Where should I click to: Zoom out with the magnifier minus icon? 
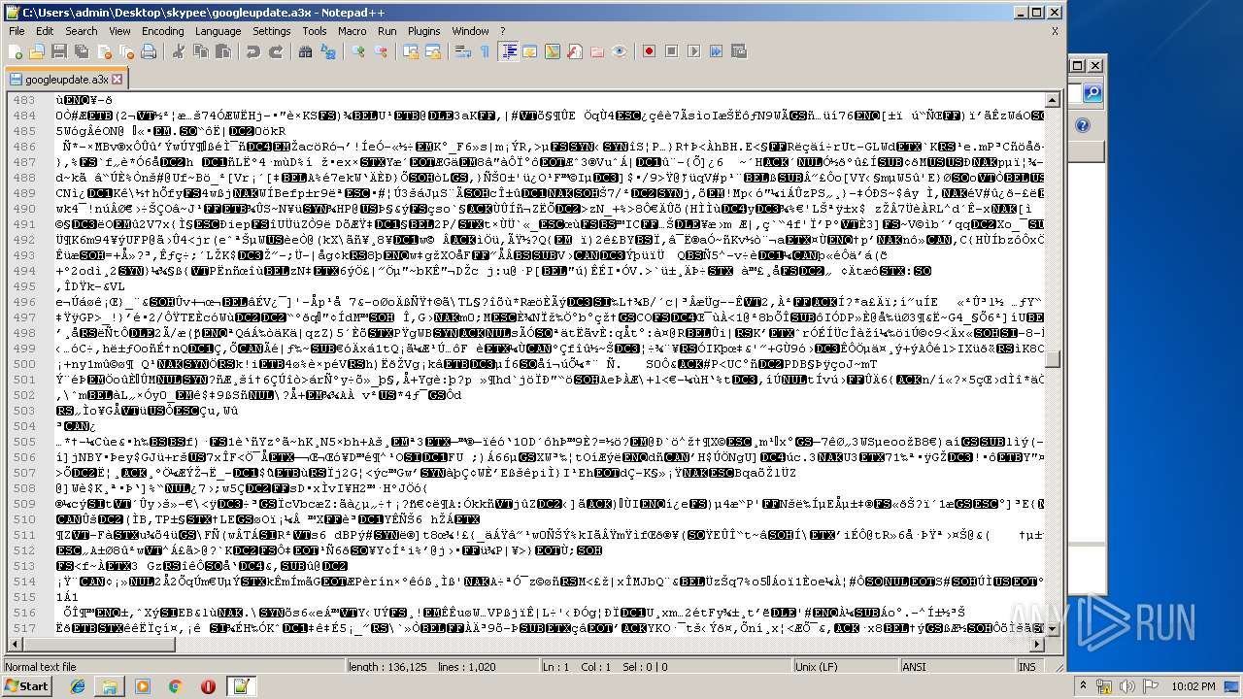click(x=379, y=51)
